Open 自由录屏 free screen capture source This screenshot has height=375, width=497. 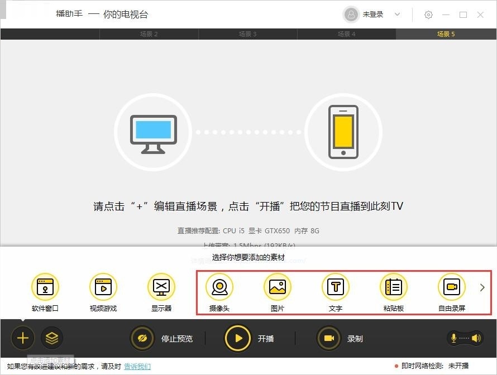coord(451,286)
